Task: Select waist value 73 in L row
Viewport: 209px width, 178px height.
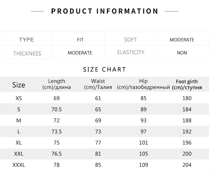Action: coord(98,132)
